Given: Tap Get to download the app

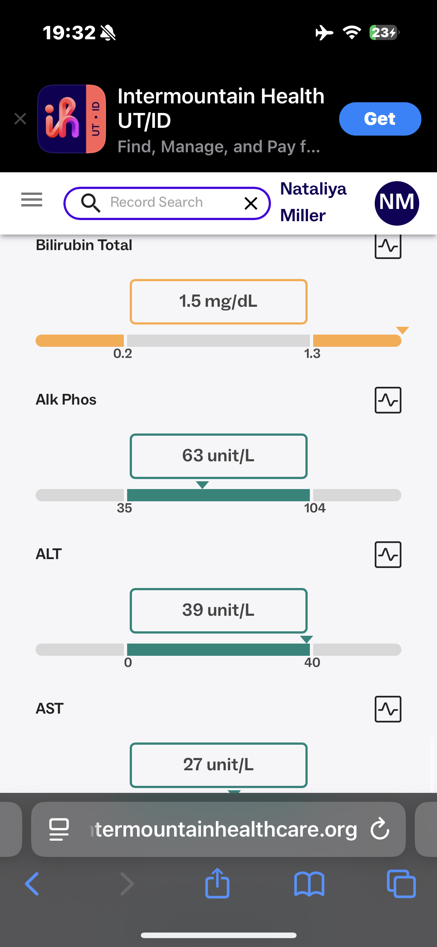Looking at the screenshot, I should [380, 119].
